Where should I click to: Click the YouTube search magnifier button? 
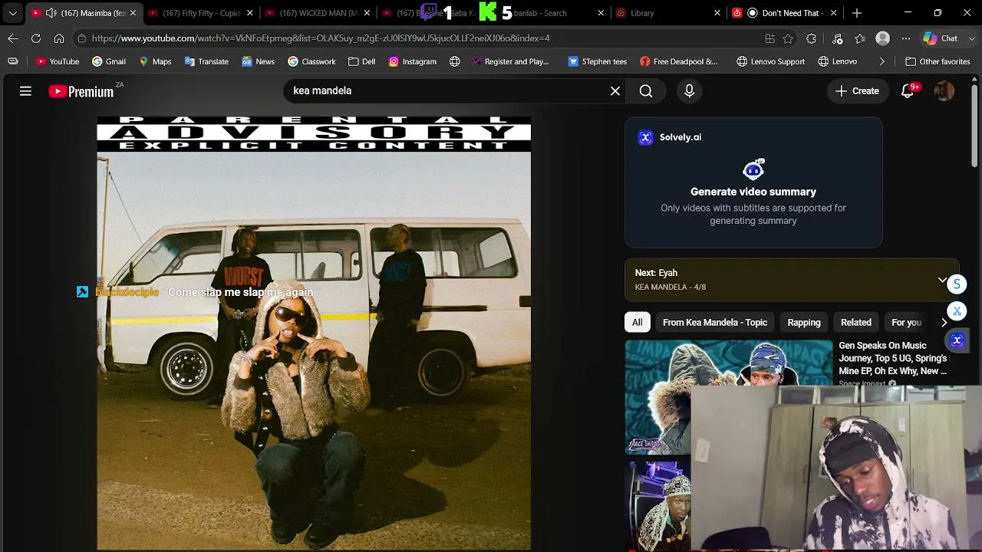pos(646,91)
